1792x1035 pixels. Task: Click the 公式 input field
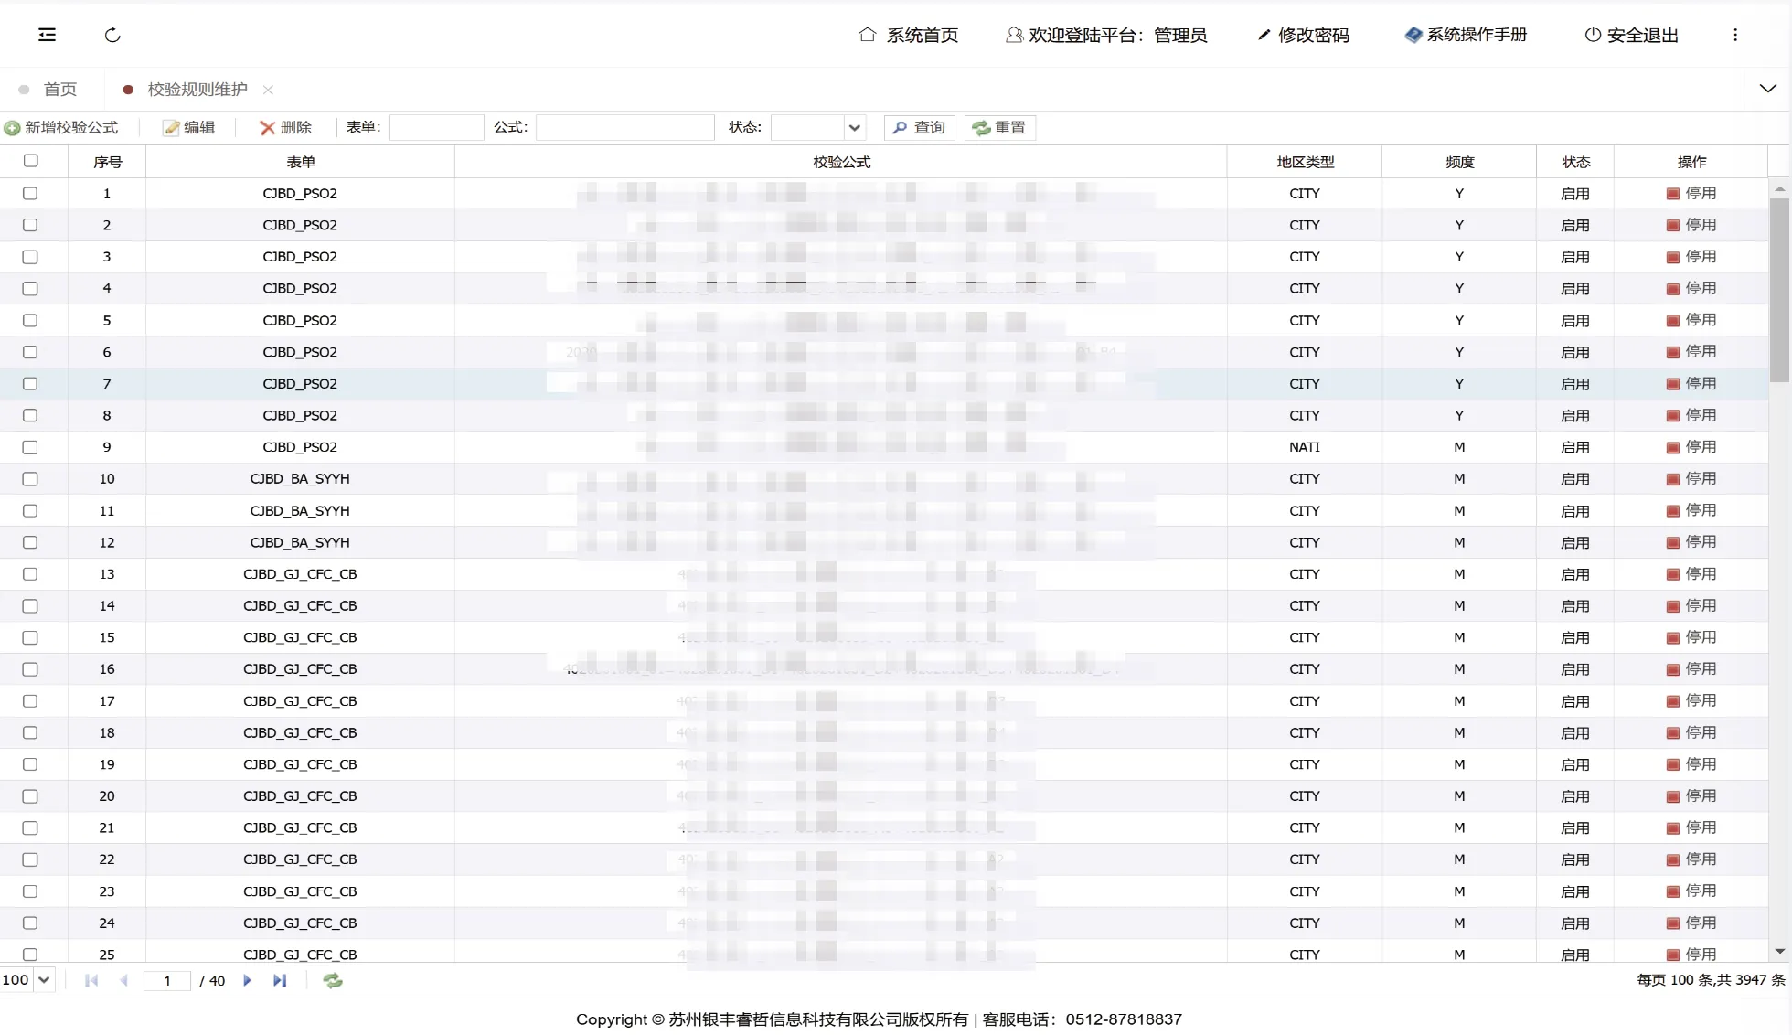pyautogui.click(x=624, y=128)
